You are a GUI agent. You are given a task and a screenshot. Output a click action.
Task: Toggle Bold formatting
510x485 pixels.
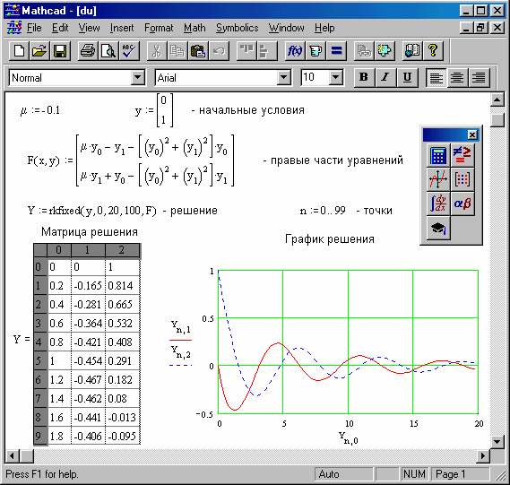364,77
